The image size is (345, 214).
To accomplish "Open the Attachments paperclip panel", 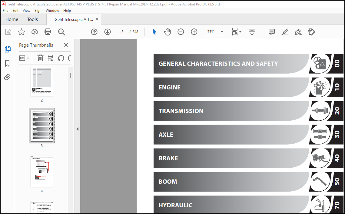I will pos(7,77).
